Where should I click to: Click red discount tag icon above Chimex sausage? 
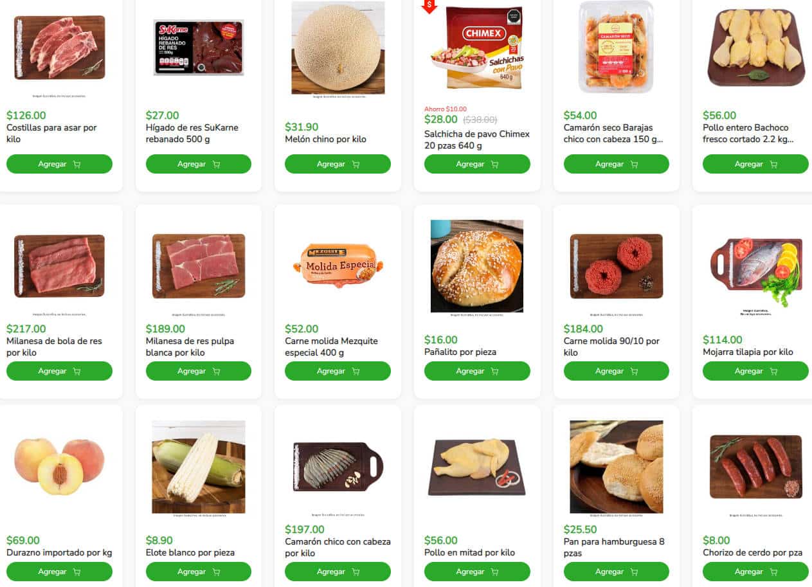[x=429, y=6]
